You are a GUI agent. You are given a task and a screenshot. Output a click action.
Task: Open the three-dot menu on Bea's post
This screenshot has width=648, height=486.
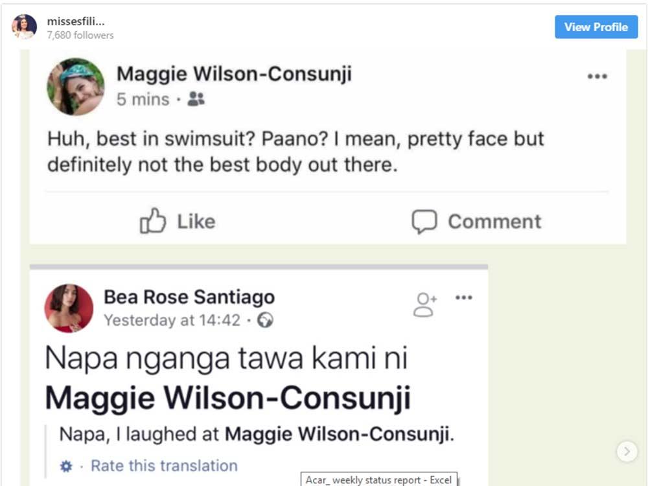pyautogui.click(x=464, y=297)
